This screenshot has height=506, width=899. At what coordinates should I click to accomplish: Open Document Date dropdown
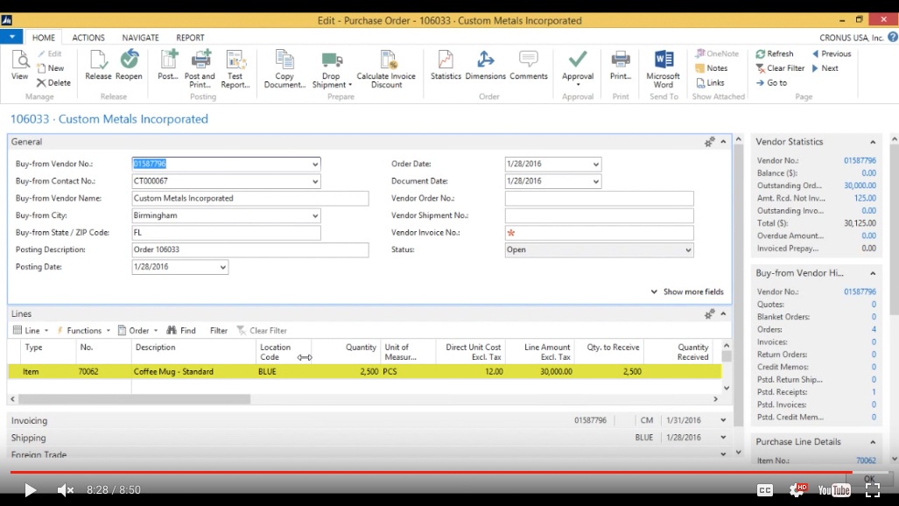[596, 181]
